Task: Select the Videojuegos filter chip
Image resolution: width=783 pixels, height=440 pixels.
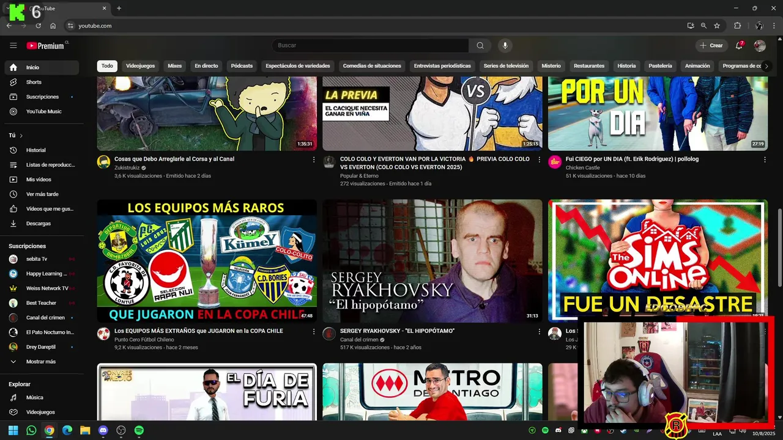Action: pos(141,66)
